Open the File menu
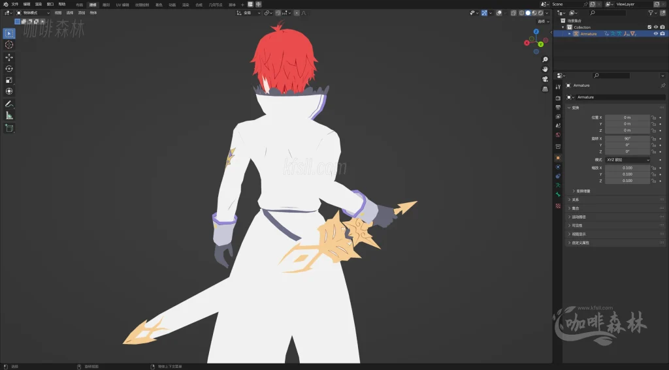Image resolution: width=669 pixels, height=370 pixels. pyautogui.click(x=15, y=5)
